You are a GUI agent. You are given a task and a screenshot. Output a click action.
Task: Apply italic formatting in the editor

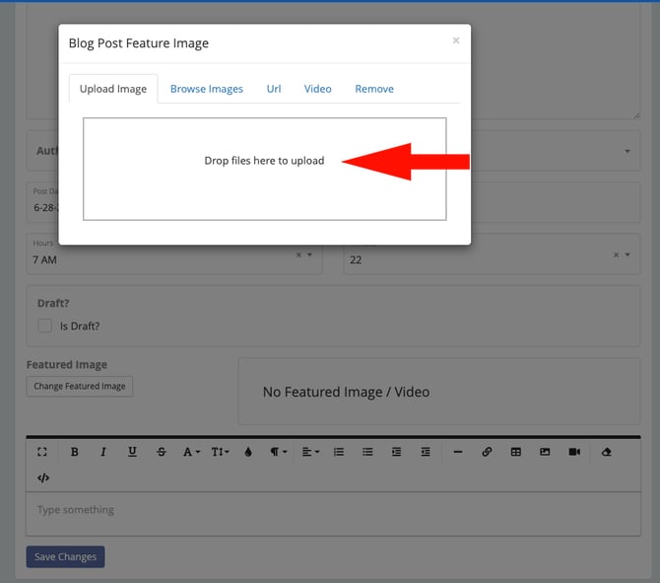[x=102, y=452]
